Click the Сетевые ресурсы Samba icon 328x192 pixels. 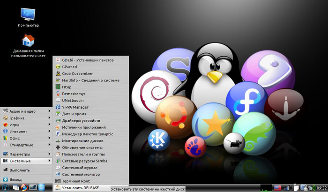click(58, 161)
